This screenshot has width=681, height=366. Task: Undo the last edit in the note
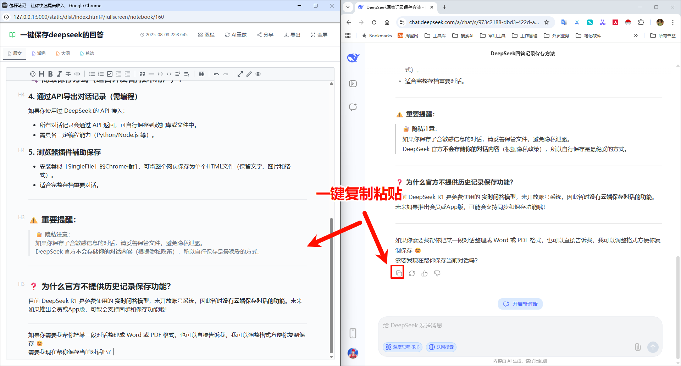click(216, 74)
